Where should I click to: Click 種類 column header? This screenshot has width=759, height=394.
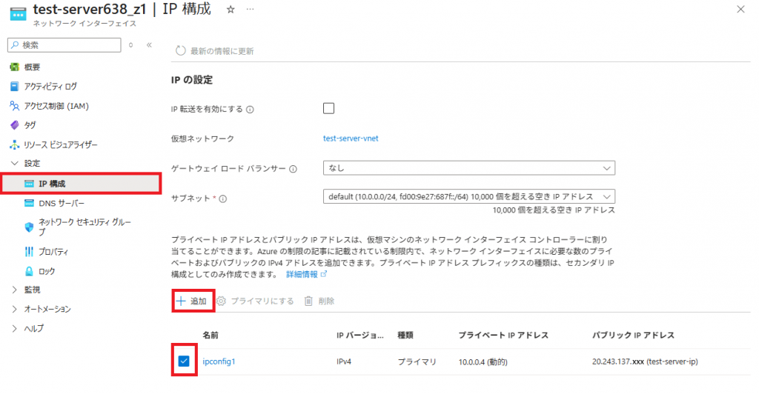click(x=405, y=335)
